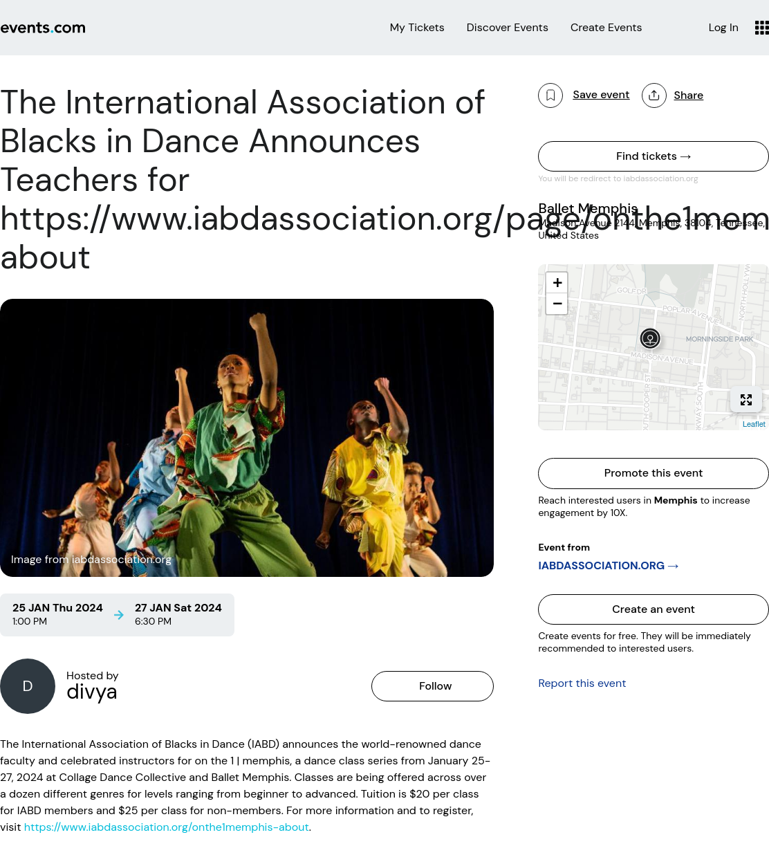Open the events.com home logo

pos(43,28)
